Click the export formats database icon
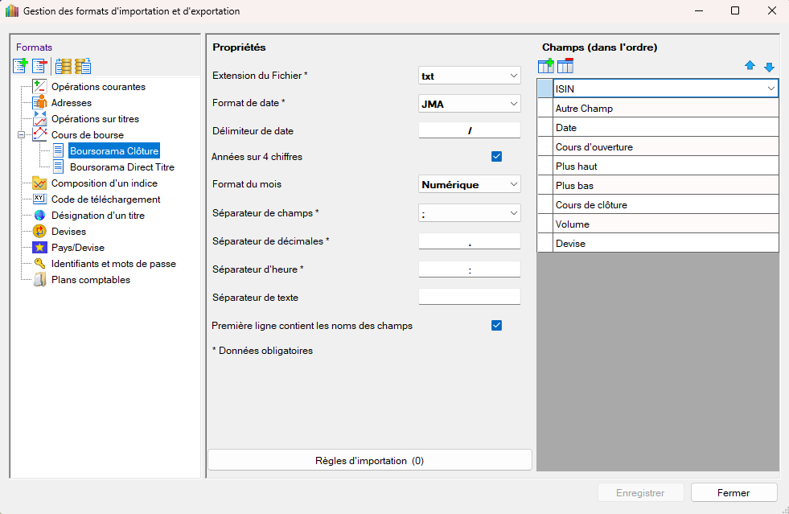 coord(83,67)
